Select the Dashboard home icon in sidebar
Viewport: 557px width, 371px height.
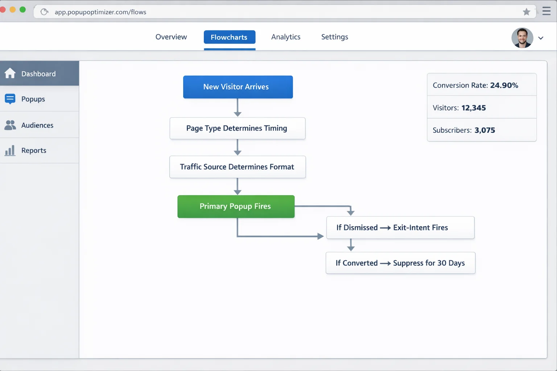point(10,73)
